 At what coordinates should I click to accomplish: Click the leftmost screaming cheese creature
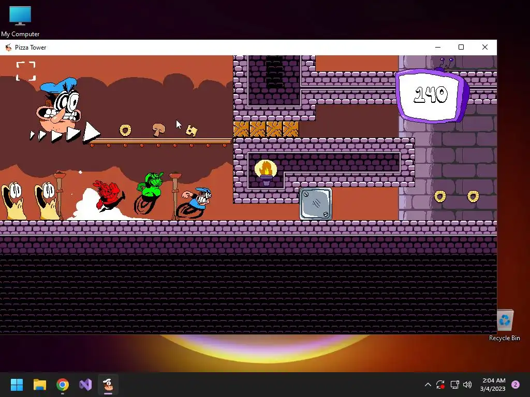coord(13,201)
